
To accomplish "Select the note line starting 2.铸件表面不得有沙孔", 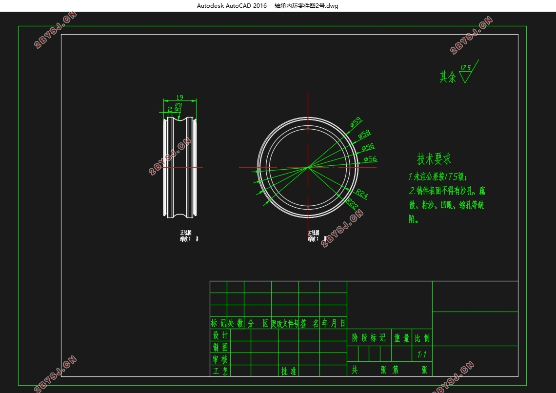I will (x=447, y=191).
